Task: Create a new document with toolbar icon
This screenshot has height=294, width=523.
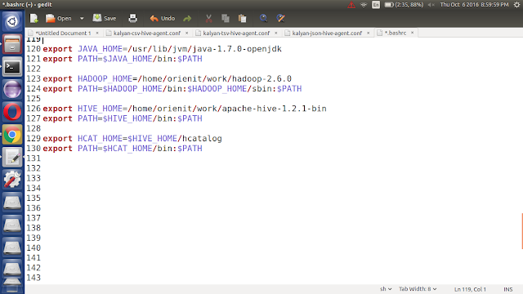Action: 34,18
